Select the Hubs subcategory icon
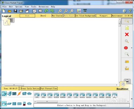Screen dimensions: 134x109 (x=14, y=104)
